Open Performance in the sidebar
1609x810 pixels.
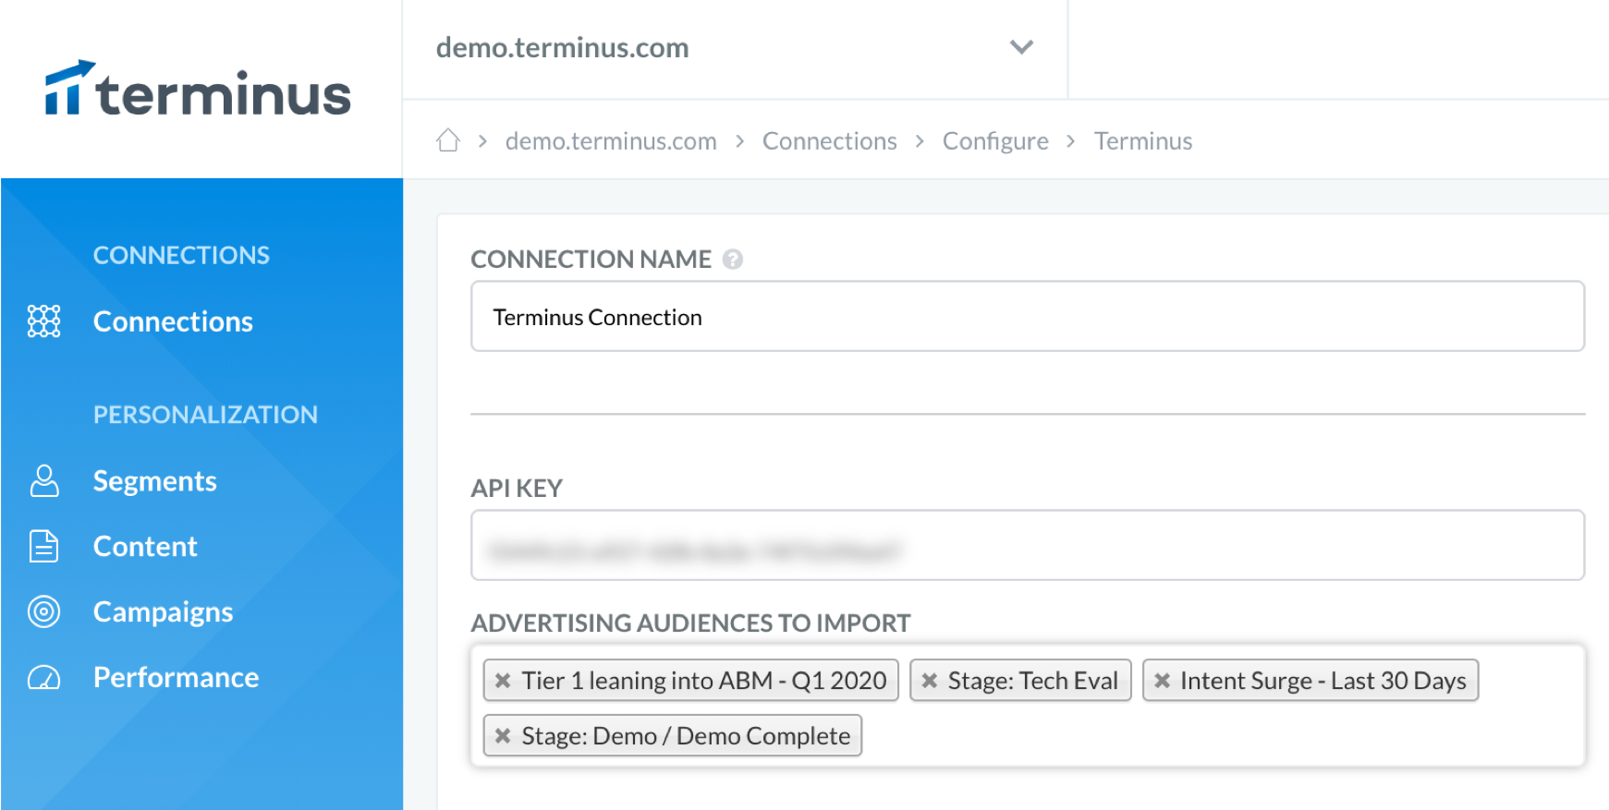coord(177,678)
